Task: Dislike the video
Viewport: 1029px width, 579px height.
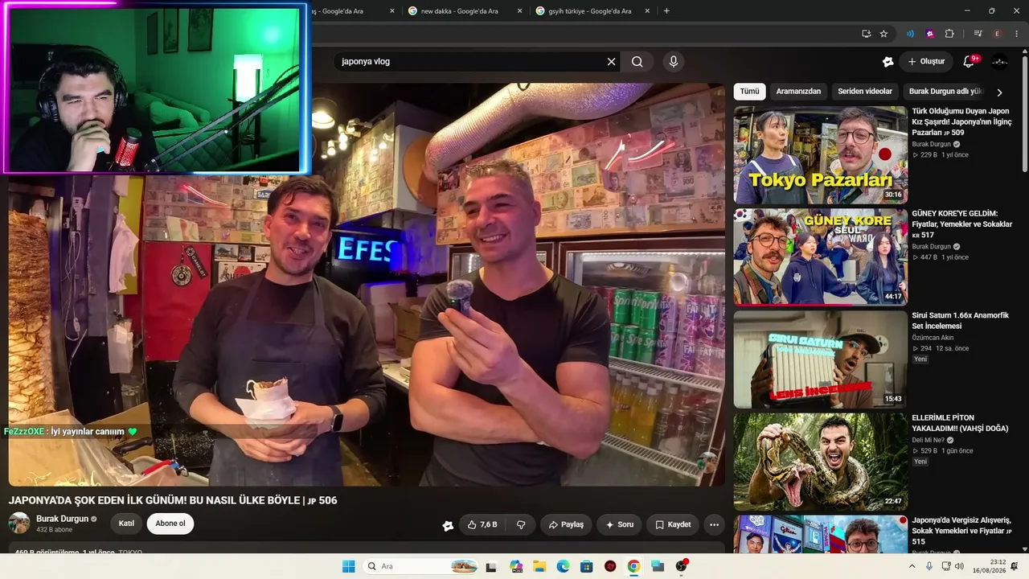Action: (x=521, y=524)
